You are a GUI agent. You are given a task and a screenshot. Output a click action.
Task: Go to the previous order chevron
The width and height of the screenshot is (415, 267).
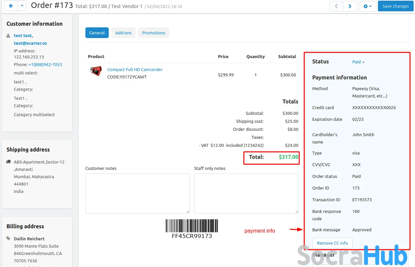click(336, 6)
